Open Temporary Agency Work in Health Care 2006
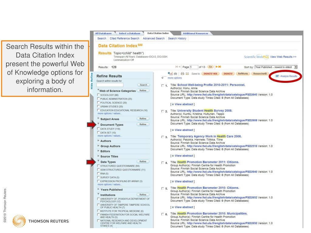Viewport: 311px width, 233px height. pyautogui.click(x=210, y=136)
